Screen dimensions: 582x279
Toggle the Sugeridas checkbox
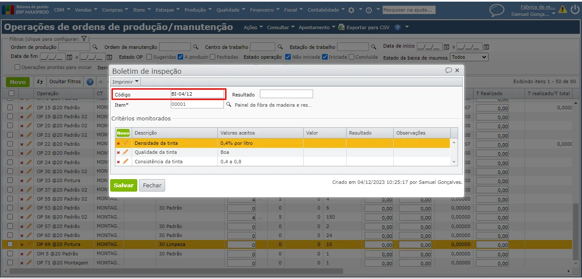pos(149,57)
